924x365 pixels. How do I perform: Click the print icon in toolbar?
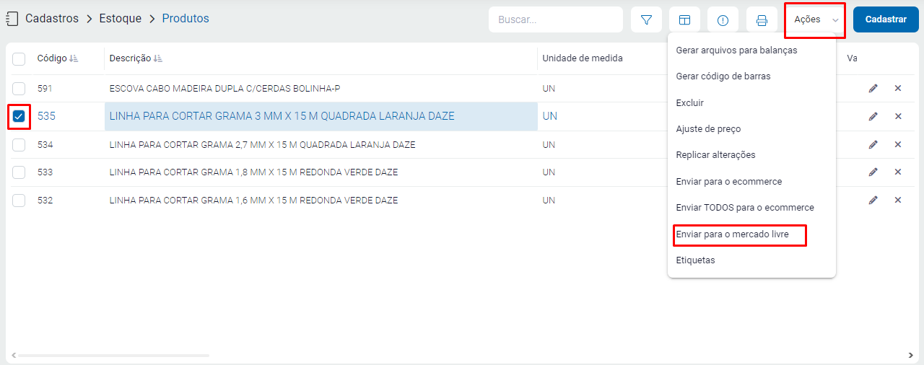click(x=761, y=20)
